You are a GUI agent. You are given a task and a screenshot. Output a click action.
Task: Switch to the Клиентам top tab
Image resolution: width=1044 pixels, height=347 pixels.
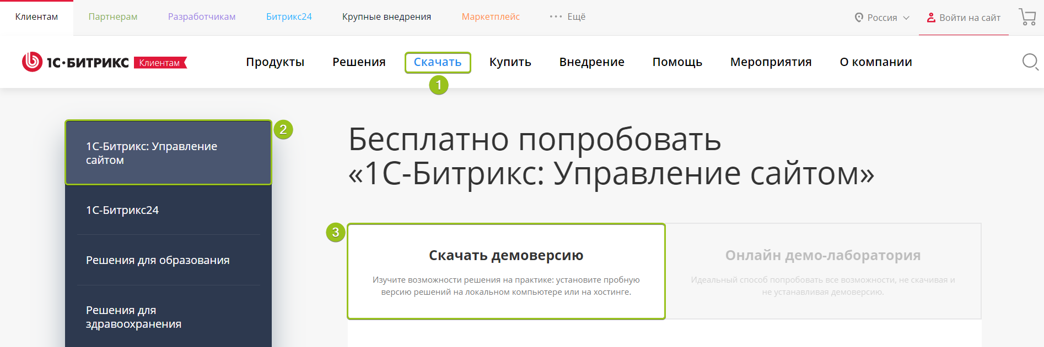pos(36,17)
